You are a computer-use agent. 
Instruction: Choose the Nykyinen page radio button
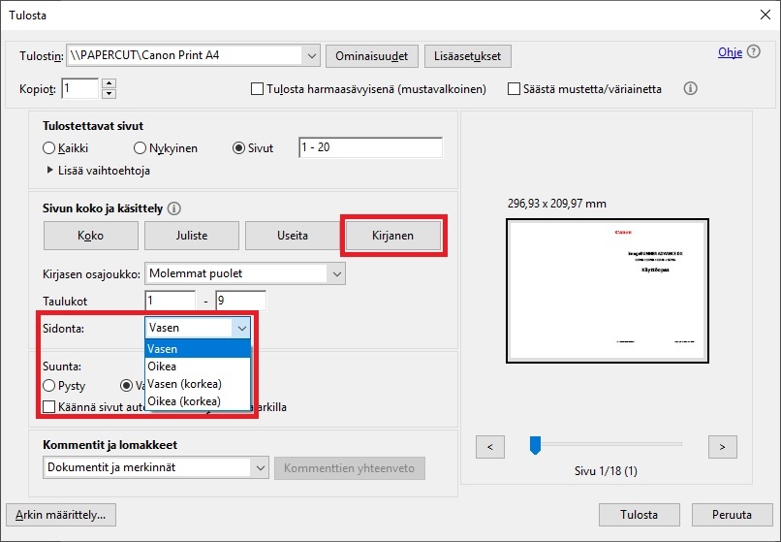[x=140, y=148]
